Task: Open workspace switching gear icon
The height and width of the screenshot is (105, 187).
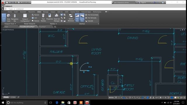Action: pyautogui.click(x=161, y=97)
